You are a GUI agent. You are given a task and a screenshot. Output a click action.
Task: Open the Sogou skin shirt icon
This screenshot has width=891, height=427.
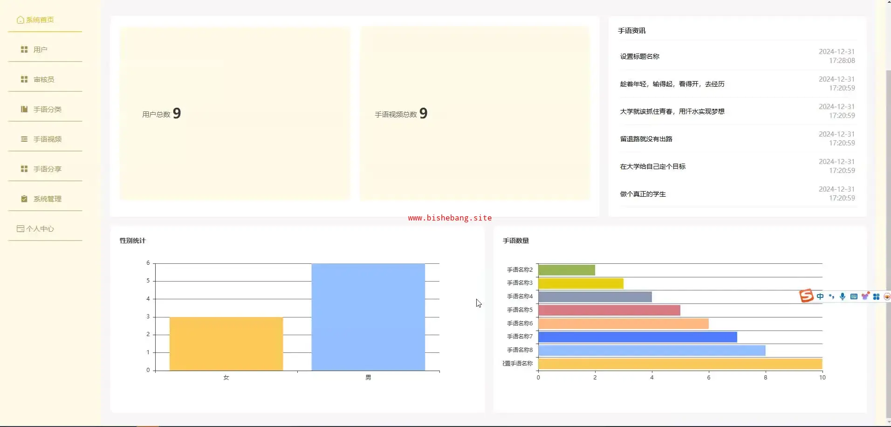865,296
